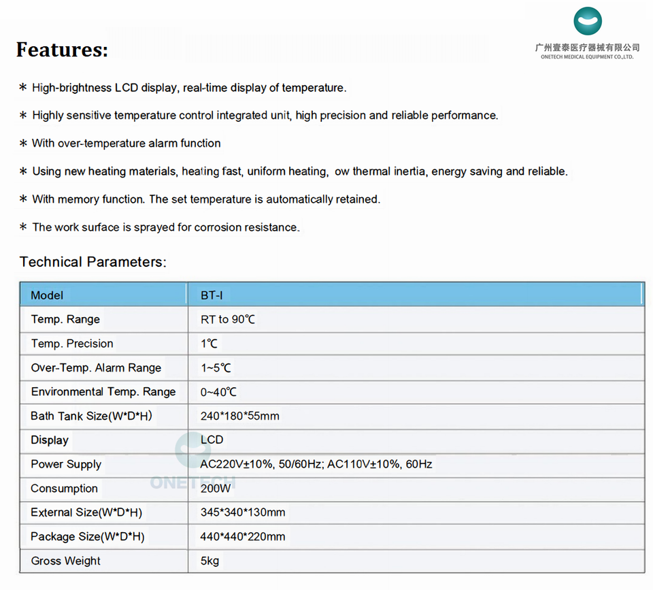The width and height of the screenshot is (653, 590).
Task: Click the 5kg gross weight value
Action: point(210,561)
